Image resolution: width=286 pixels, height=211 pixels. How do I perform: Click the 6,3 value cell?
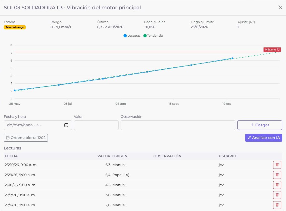point(108,165)
